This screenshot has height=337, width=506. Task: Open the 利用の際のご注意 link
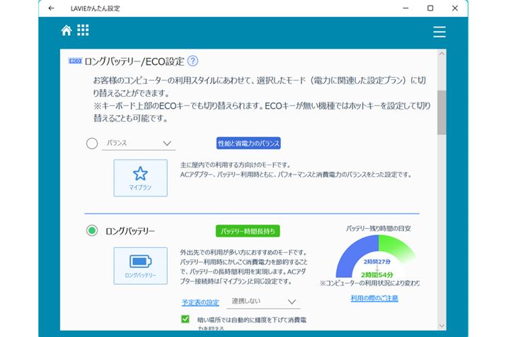tap(374, 298)
